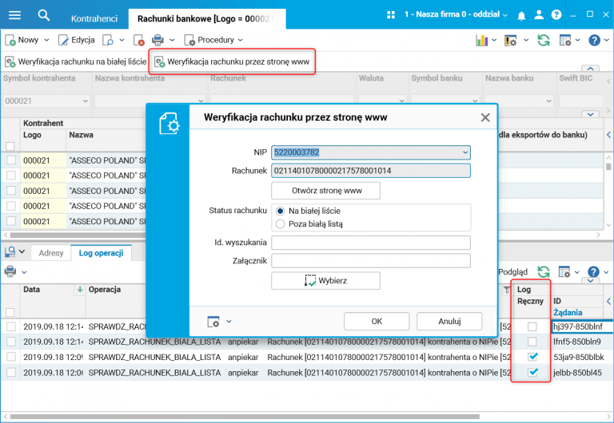Click the Załącznik input field

(x=371, y=261)
